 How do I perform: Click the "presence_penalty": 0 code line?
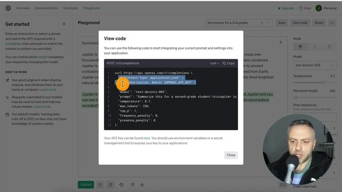click(137, 121)
